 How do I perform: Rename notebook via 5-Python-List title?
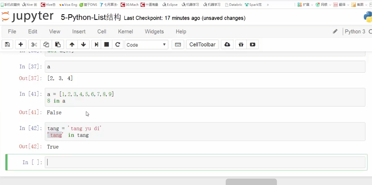pos(91,18)
